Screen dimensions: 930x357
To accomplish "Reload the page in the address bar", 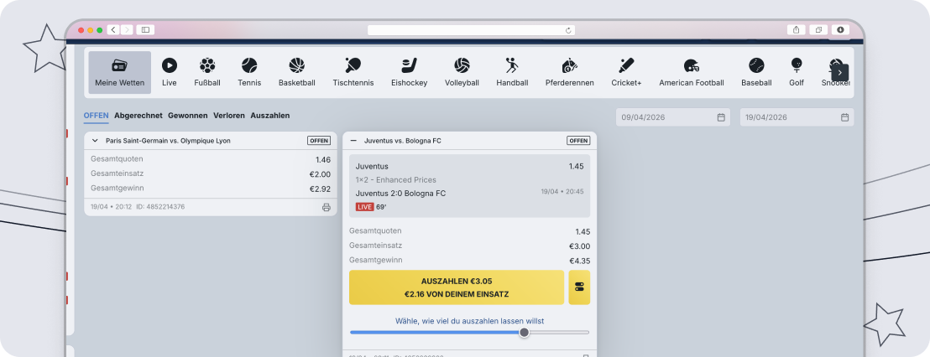I will click(x=568, y=30).
